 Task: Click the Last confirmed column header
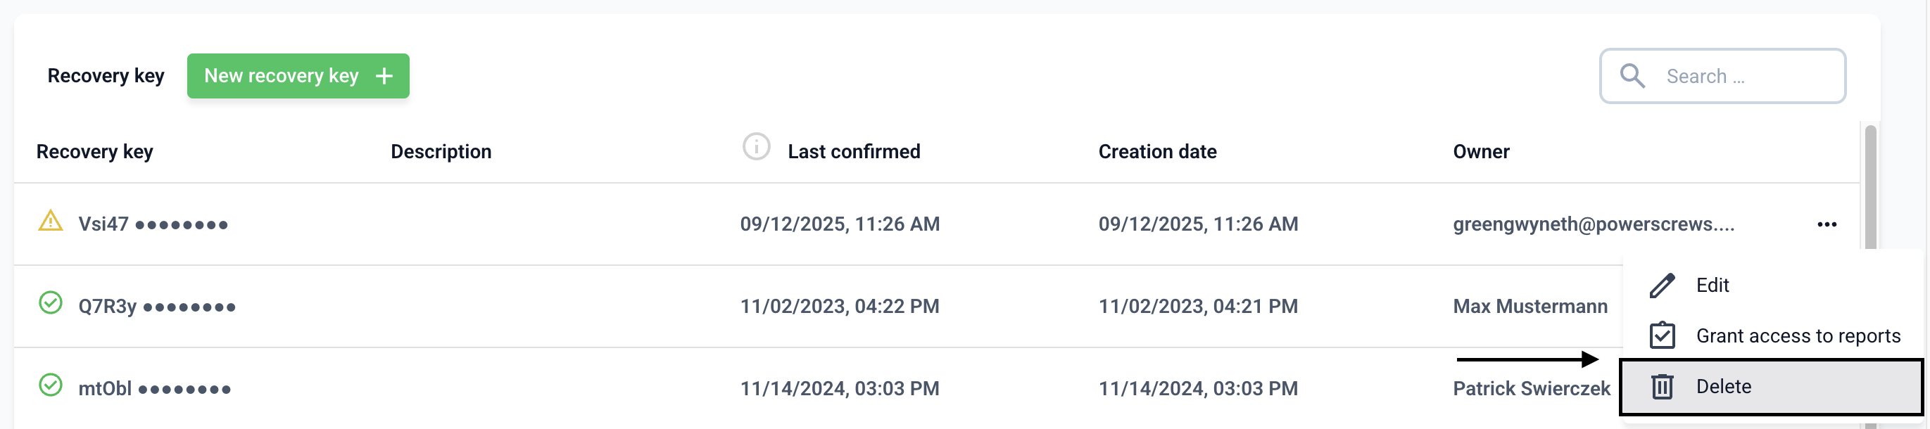coord(853,152)
